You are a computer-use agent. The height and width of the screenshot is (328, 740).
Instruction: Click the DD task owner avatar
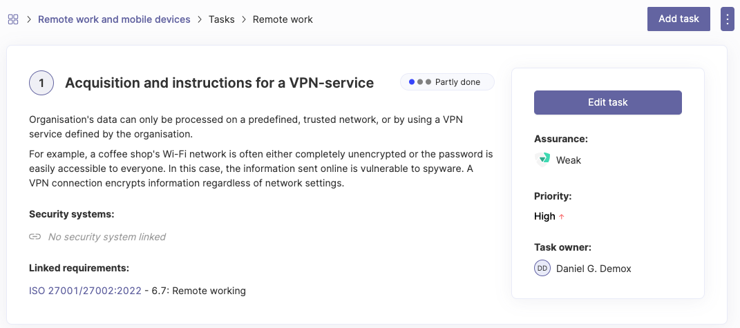(542, 268)
